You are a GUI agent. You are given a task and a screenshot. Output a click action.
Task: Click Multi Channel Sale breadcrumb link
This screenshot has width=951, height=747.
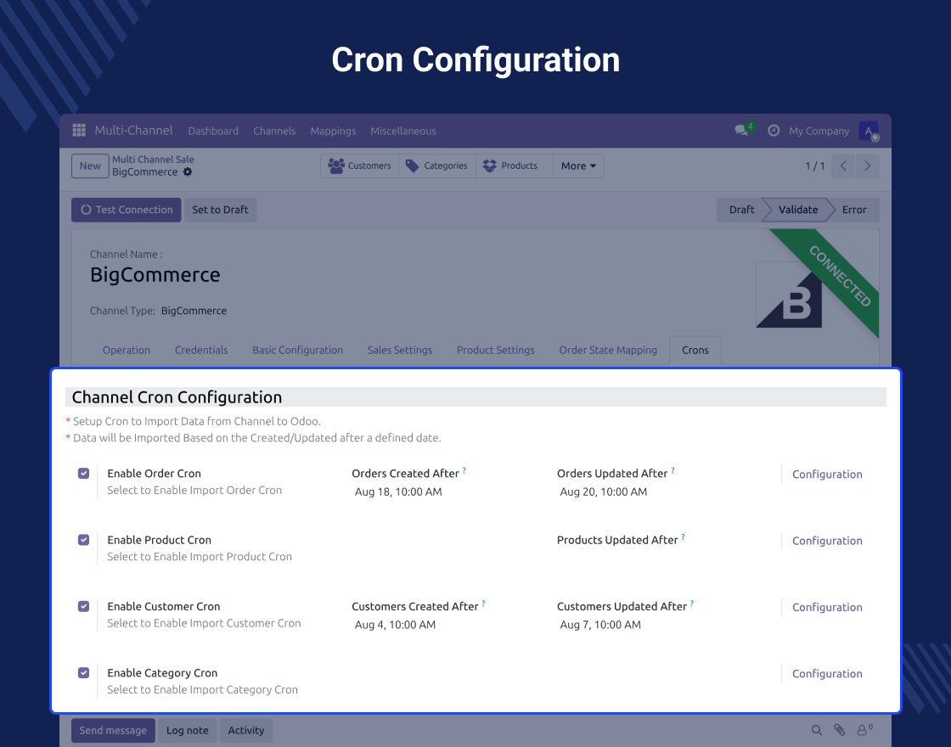coord(153,160)
